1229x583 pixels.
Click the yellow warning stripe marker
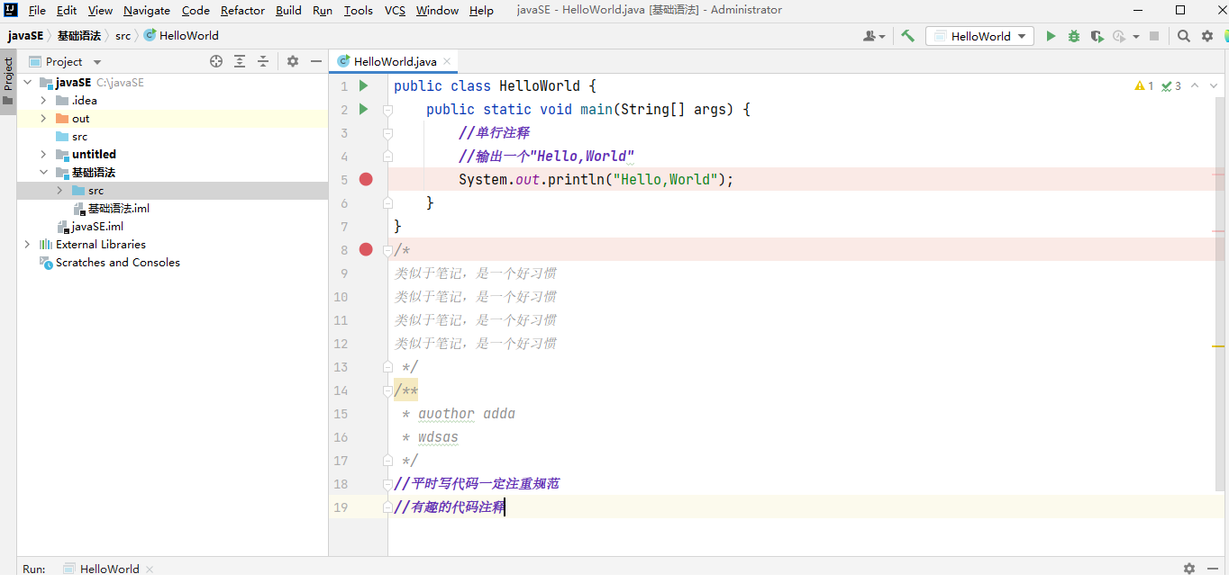coord(1218,345)
